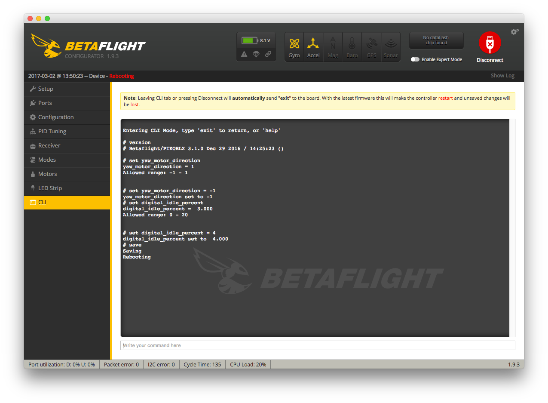The width and height of the screenshot is (548, 403).
Task: Open settings via the gear icon
Action: point(514,32)
